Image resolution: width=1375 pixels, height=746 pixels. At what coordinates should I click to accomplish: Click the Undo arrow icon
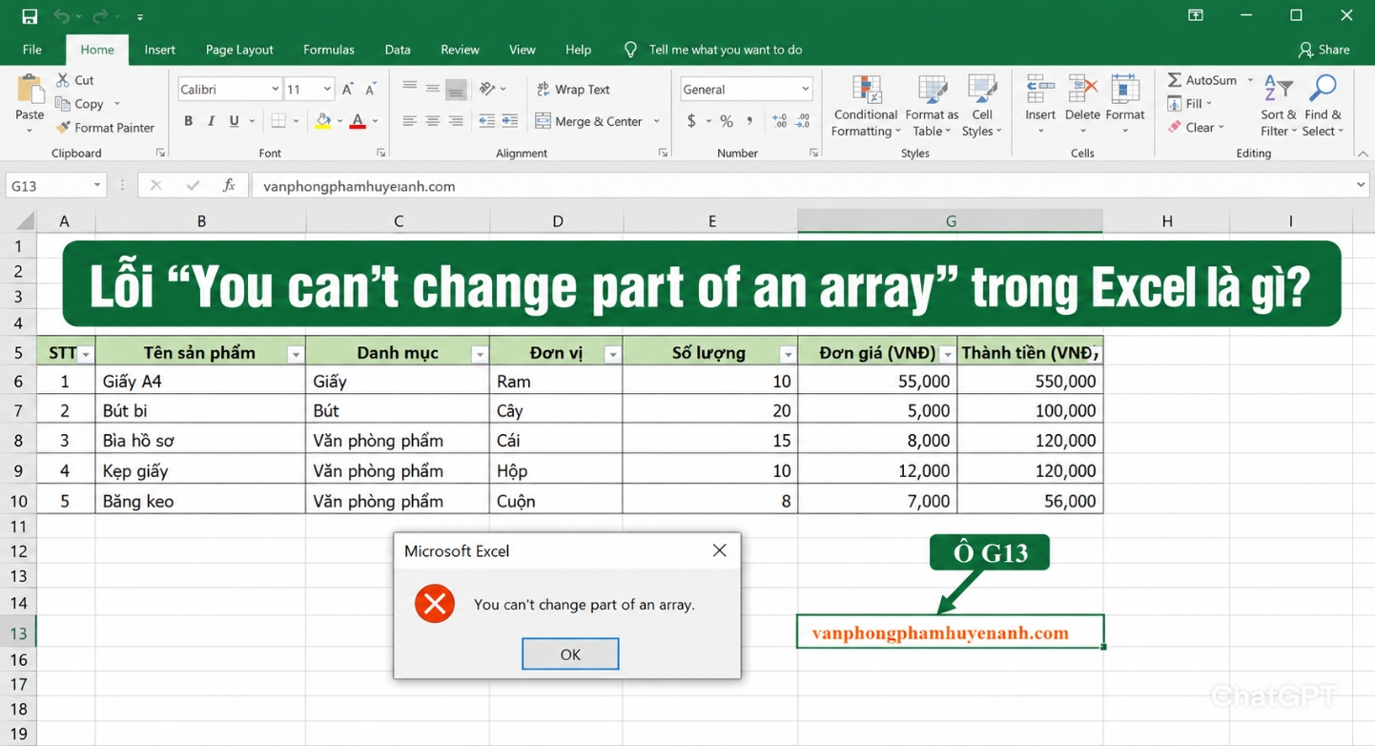[x=61, y=16]
